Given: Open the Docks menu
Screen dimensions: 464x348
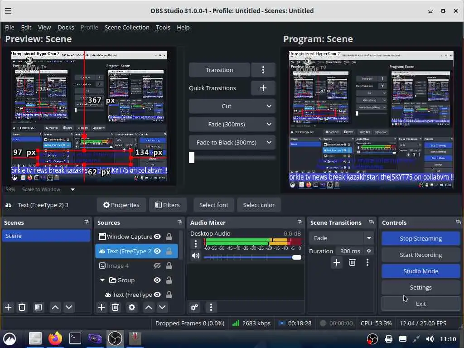Looking at the screenshot, I should [x=66, y=27].
